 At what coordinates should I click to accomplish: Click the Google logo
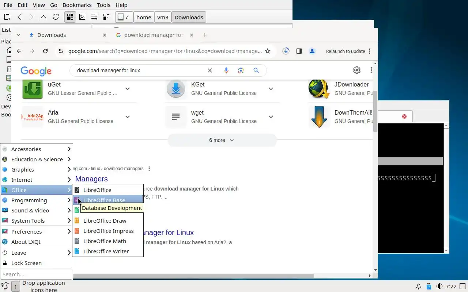tap(36, 71)
